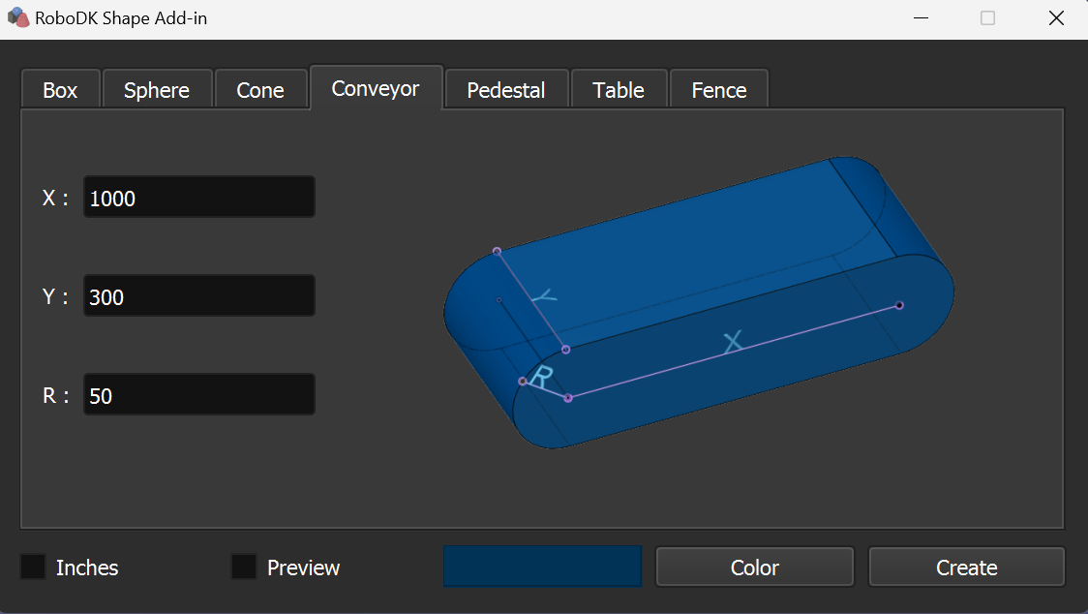Click the Create button
The image size is (1088, 614).
click(x=966, y=568)
